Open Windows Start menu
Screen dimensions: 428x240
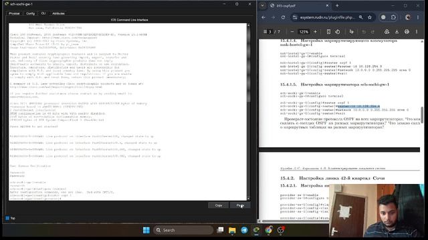click(x=146, y=230)
